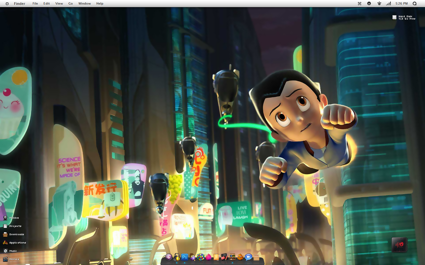Open the Movies clapperboard icon
This screenshot has height=265, width=425.
pyautogui.click(x=5, y=259)
